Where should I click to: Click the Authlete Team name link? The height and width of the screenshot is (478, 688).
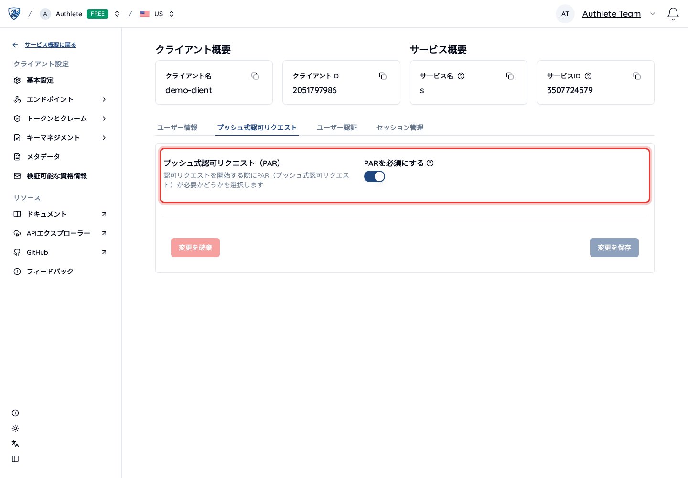point(612,14)
